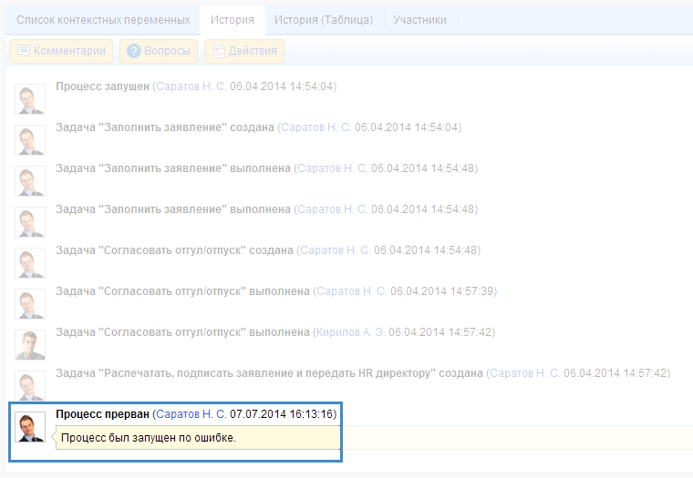
Task: Switch to Список контекстных переменных tab
Action: (103, 20)
